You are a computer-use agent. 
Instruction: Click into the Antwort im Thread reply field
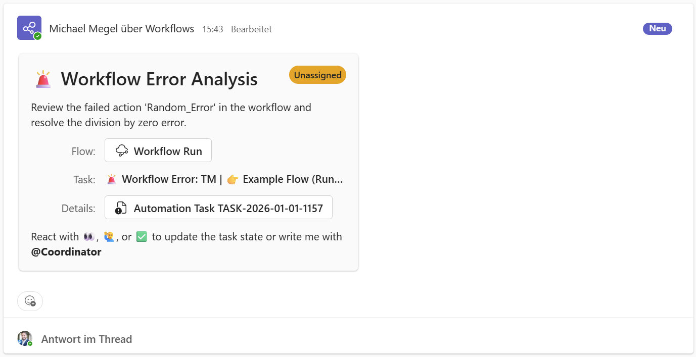(x=86, y=339)
